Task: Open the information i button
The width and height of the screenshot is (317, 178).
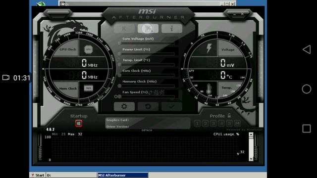Action: pos(172,29)
